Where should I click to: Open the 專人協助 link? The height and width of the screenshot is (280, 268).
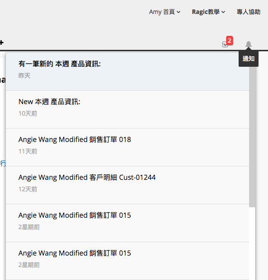tap(249, 12)
